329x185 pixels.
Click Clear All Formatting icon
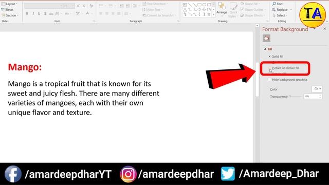[x=92, y=6]
